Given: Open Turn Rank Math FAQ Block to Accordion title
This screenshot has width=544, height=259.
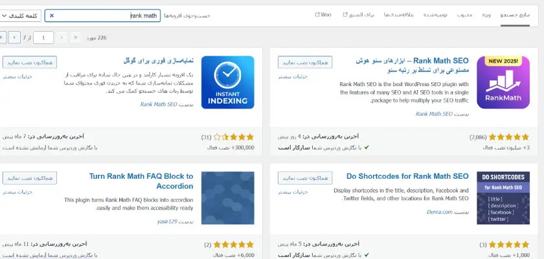Looking at the screenshot, I should [141, 181].
